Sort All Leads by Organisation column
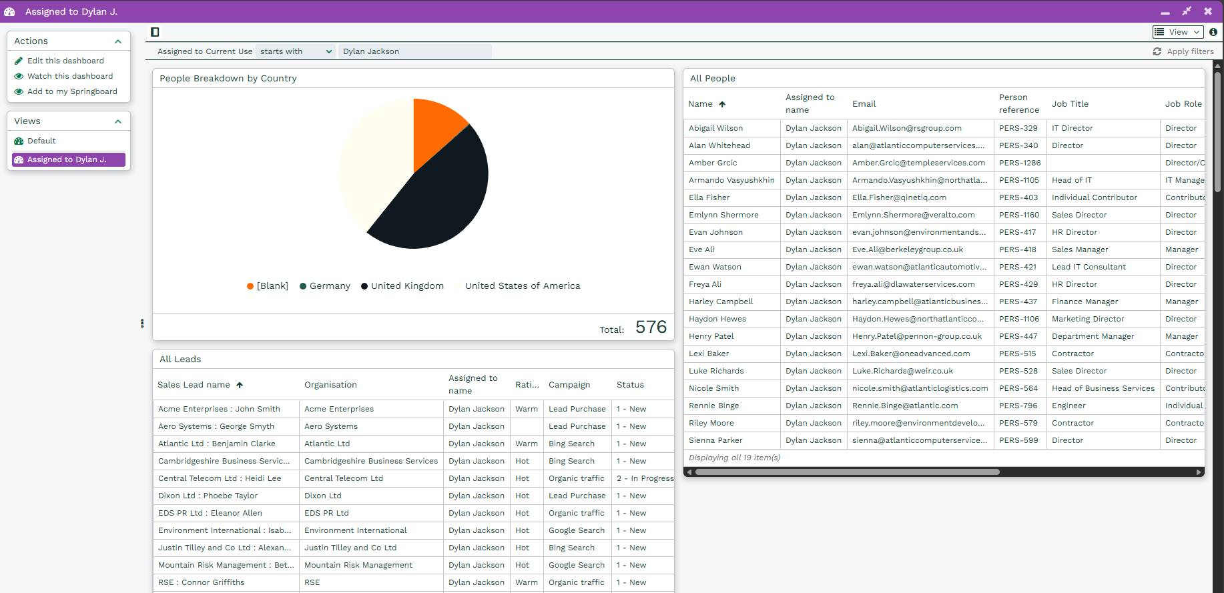 pyautogui.click(x=330, y=385)
